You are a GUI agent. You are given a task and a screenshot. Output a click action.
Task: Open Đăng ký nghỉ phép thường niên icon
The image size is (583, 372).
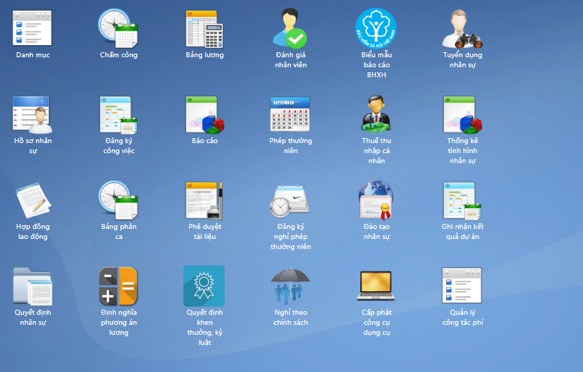coord(289,200)
